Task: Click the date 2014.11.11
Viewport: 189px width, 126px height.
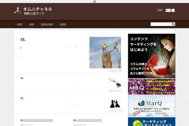Action: coord(26,125)
